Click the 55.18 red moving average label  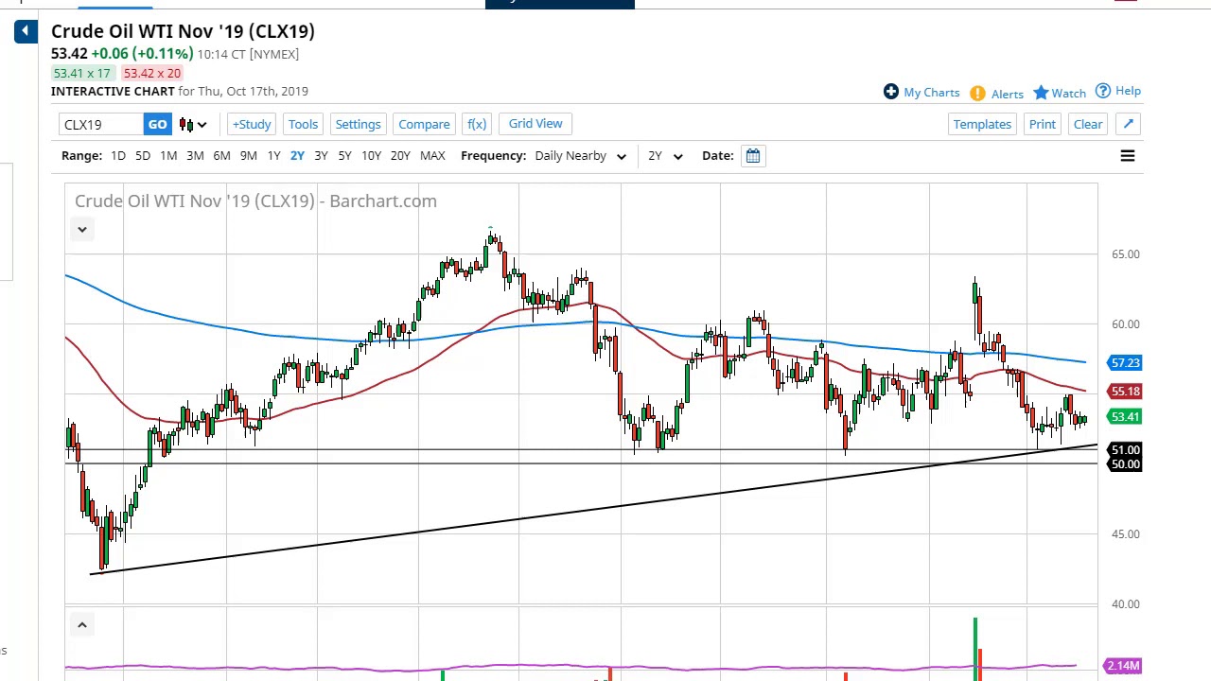click(1125, 392)
